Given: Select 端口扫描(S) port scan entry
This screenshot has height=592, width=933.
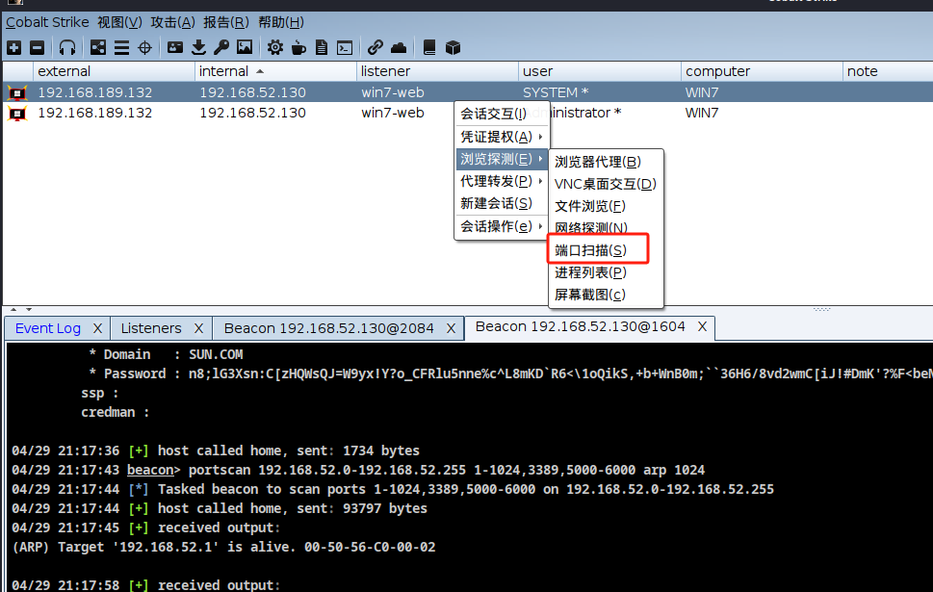Looking at the screenshot, I should click(605, 250).
